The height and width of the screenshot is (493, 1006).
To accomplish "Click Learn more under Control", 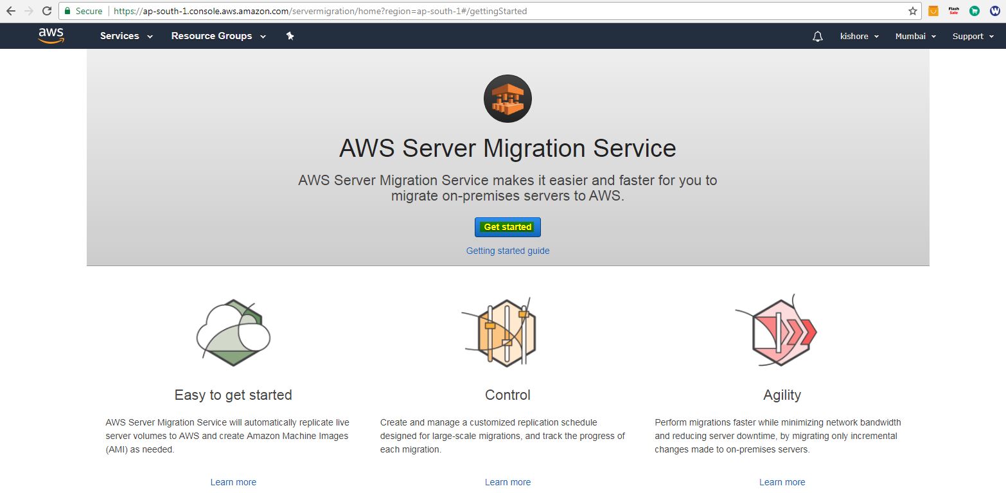I will pos(507,482).
